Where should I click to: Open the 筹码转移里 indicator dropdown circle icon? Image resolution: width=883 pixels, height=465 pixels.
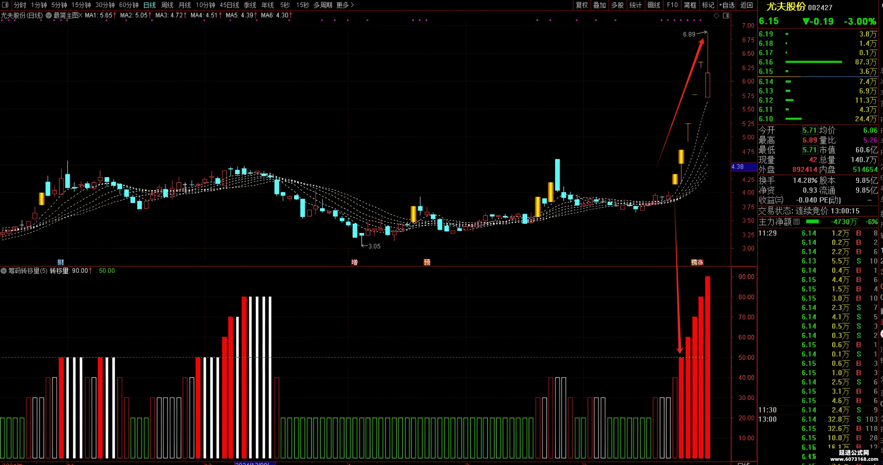point(4,271)
